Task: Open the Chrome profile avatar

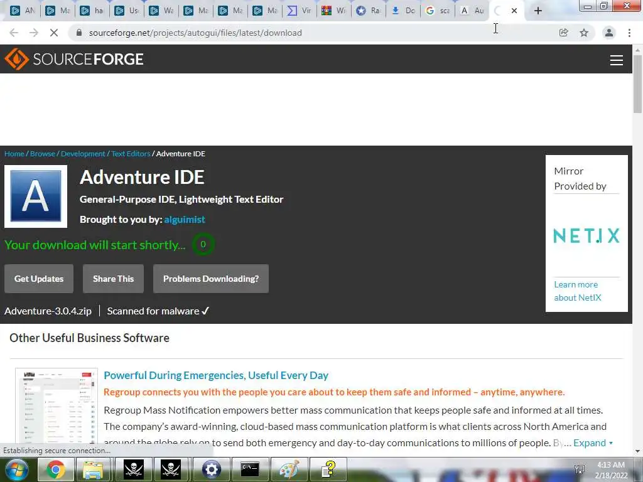Action: click(609, 33)
